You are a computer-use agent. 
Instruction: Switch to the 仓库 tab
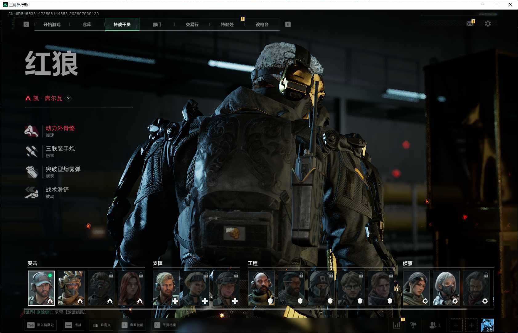pyautogui.click(x=87, y=24)
